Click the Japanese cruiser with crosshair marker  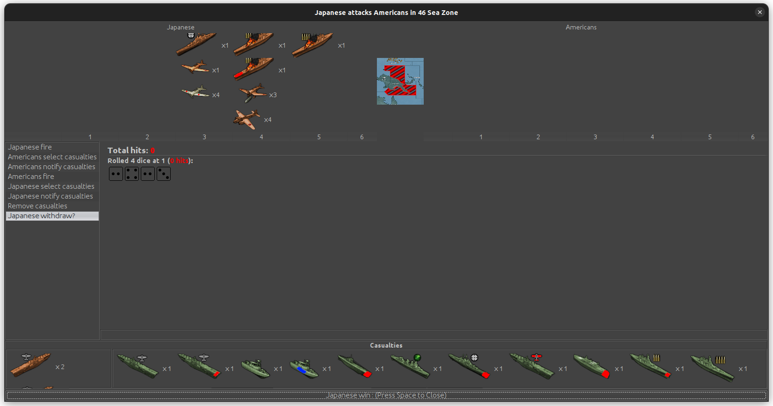[196, 44]
